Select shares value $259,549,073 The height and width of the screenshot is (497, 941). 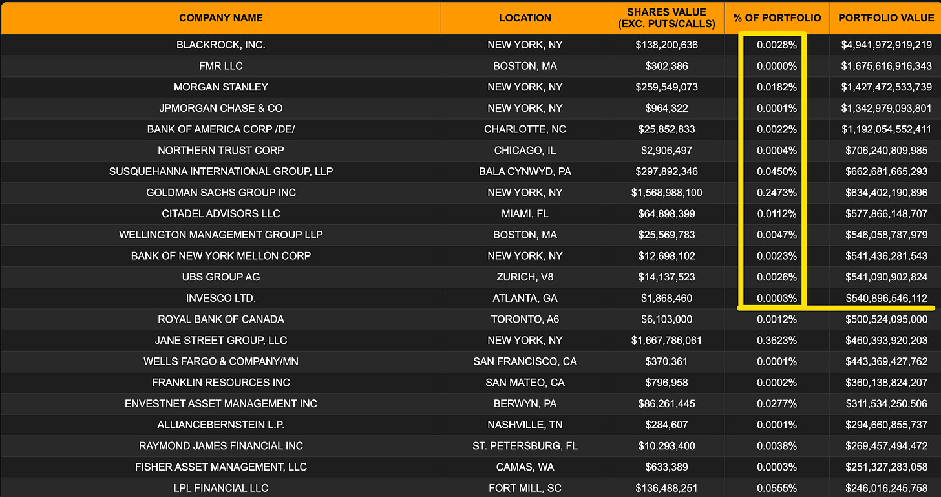[x=666, y=87]
